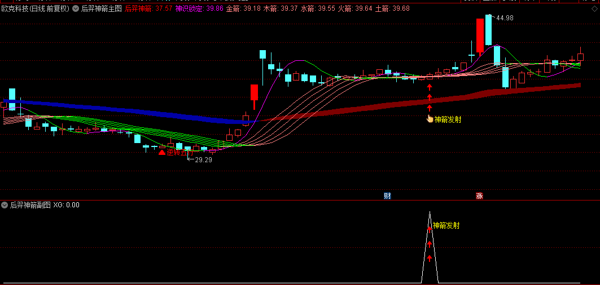
Task: Select the 后羿神箭: 37.57 value readout
Action: [x=148, y=8]
